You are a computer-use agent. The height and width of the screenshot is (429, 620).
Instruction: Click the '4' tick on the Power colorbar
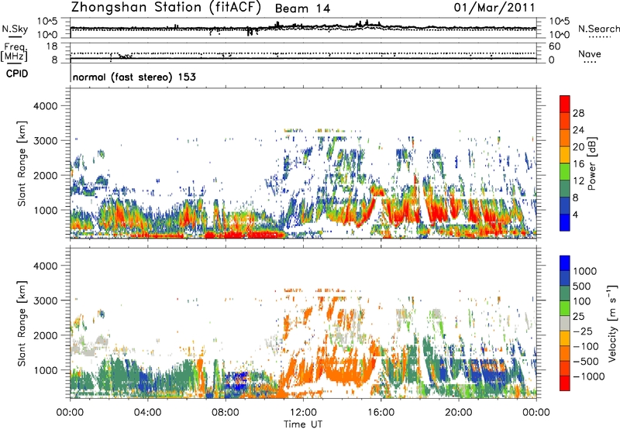(x=575, y=214)
